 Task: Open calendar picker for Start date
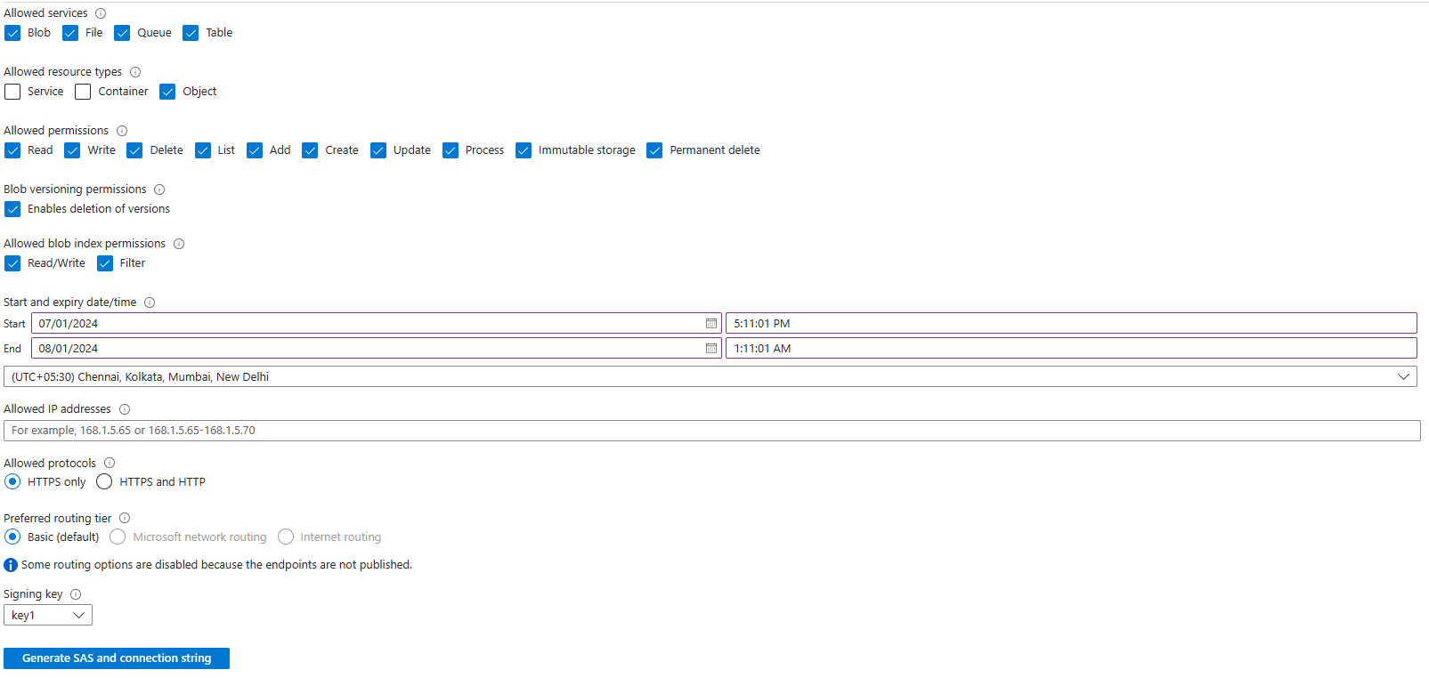tap(710, 324)
